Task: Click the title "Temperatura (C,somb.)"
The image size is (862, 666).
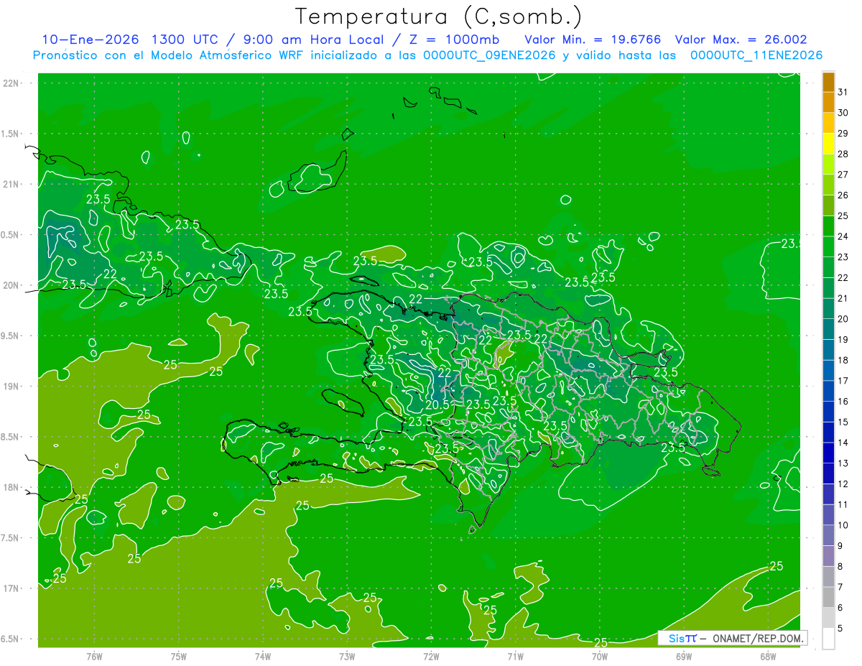Action: 439,17
